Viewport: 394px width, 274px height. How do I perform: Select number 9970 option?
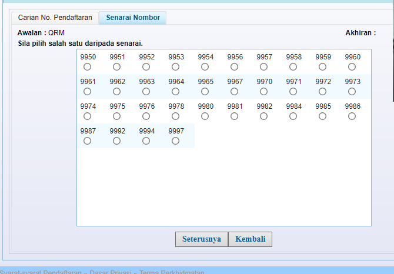(x=264, y=92)
